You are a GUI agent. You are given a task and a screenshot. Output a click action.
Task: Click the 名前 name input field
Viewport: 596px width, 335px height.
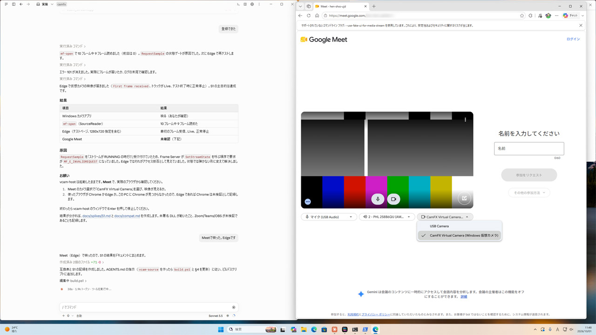coord(529,148)
